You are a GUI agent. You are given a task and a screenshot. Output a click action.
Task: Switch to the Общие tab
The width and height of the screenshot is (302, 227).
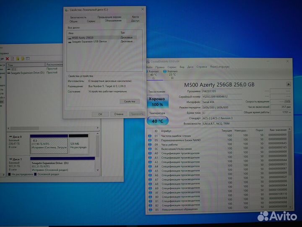point(73,21)
